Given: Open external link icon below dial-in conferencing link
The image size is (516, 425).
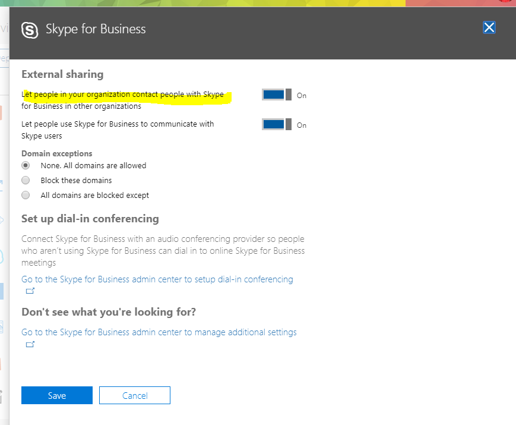Looking at the screenshot, I should click(x=30, y=291).
